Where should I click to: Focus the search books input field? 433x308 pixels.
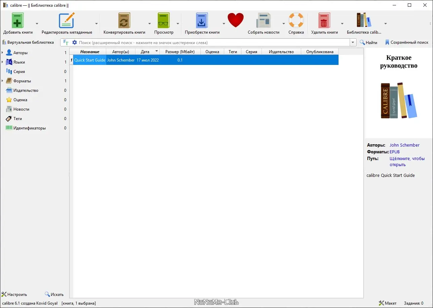(x=214, y=43)
